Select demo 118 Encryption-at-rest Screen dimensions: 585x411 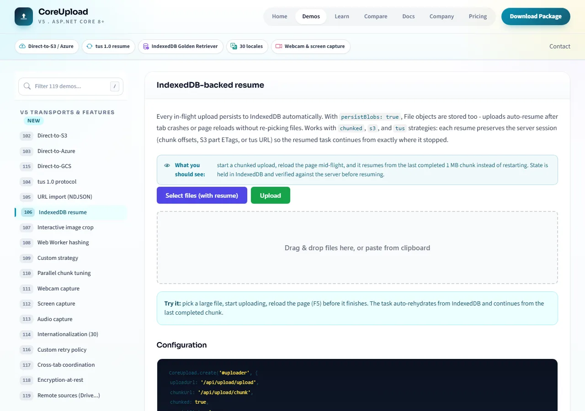71,380
